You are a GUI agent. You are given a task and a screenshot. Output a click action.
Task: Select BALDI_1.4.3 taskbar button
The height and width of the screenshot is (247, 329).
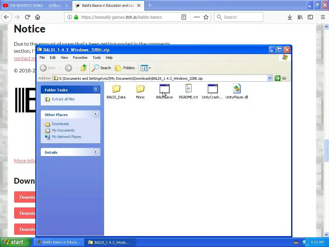click(x=111, y=242)
